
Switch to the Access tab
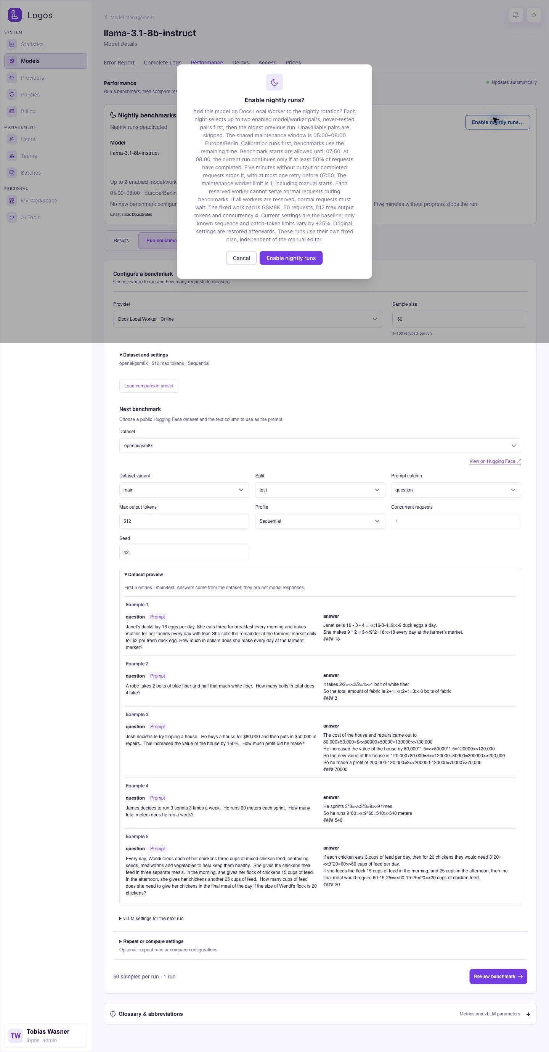tap(267, 63)
